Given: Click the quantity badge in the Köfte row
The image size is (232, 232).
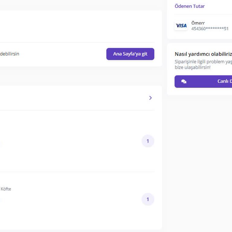Looking at the screenshot, I should click(x=148, y=199).
